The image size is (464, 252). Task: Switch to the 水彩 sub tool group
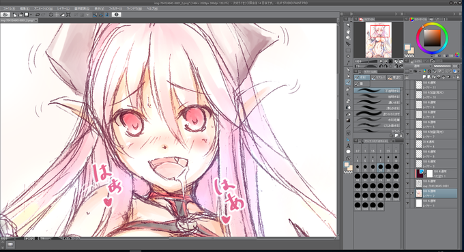click(x=362, y=77)
